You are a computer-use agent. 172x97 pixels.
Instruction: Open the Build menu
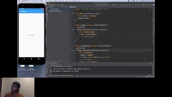60,1
